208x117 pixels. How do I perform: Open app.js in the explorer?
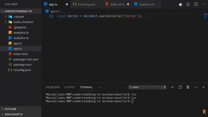click(x=20, y=43)
